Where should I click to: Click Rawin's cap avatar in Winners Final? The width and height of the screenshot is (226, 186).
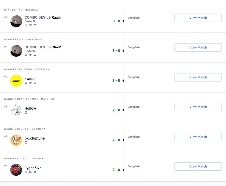click(x=16, y=51)
